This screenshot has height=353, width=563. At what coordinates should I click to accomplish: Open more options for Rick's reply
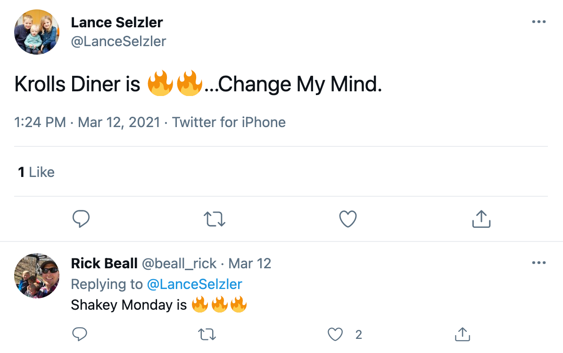coord(538,263)
